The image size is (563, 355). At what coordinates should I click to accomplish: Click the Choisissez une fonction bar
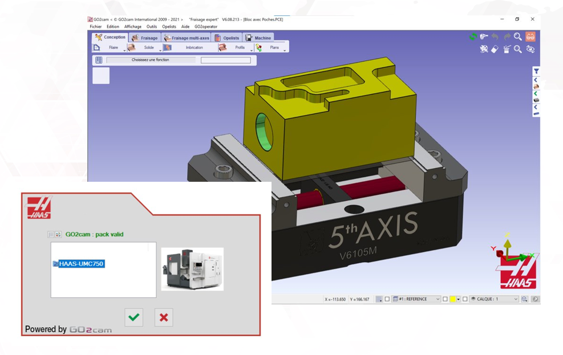[151, 60]
